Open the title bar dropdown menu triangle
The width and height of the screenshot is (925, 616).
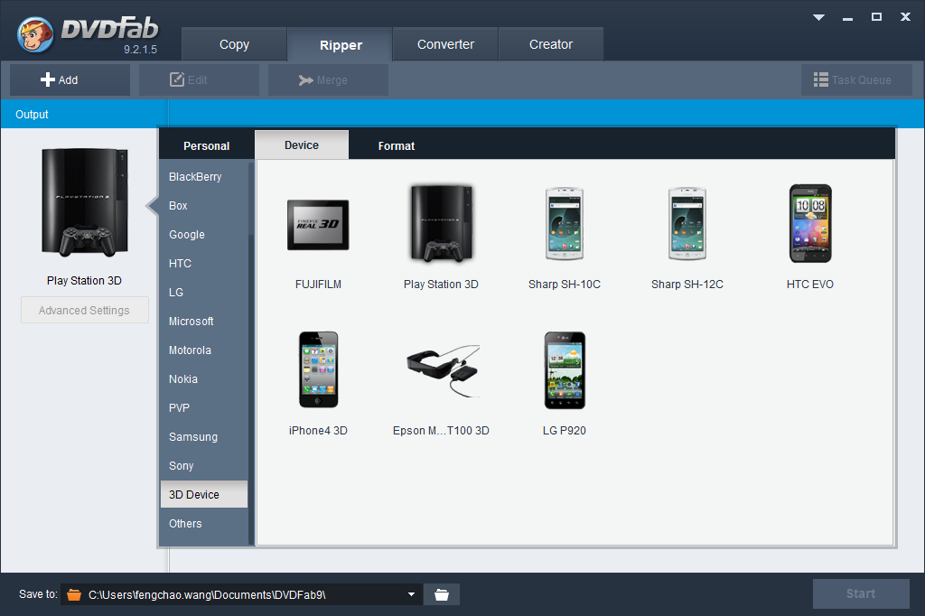(x=818, y=17)
